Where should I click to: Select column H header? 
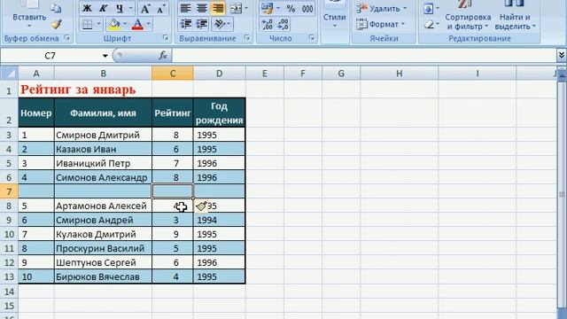[399, 74]
